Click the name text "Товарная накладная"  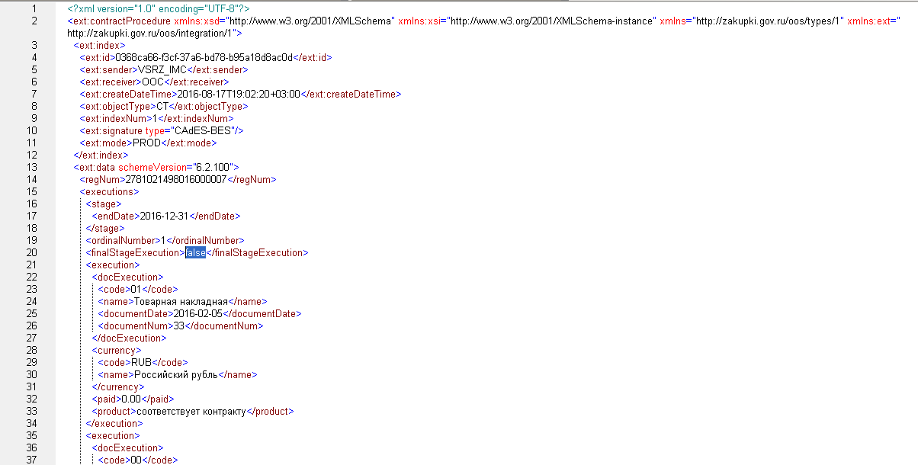click(181, 301)
